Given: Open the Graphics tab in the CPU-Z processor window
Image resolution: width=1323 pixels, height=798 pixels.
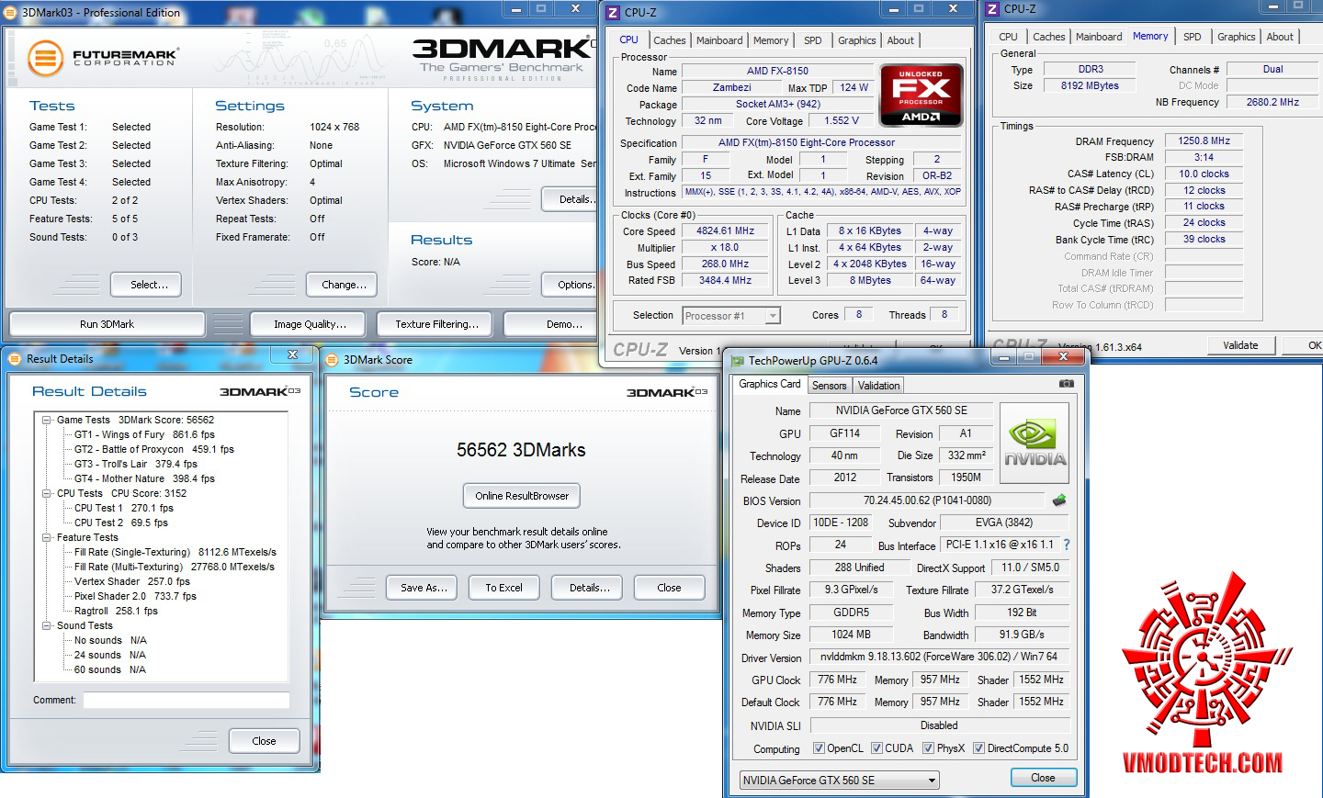Looking at the screenshot, I should click(857, 40).
